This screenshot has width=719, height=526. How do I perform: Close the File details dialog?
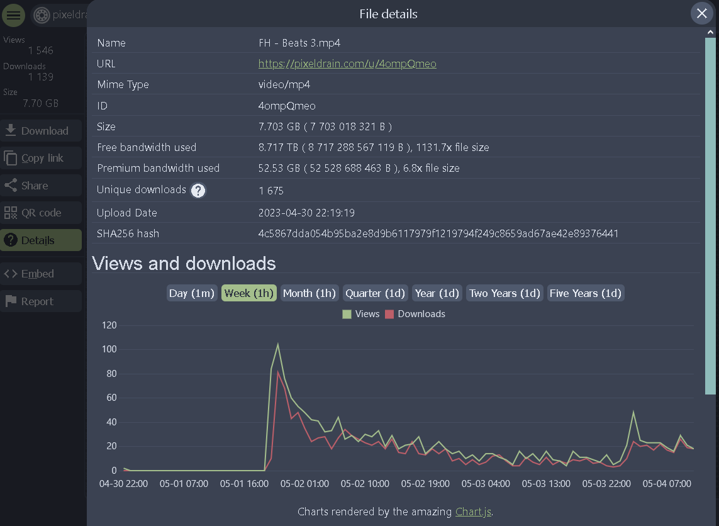[701, 13]
